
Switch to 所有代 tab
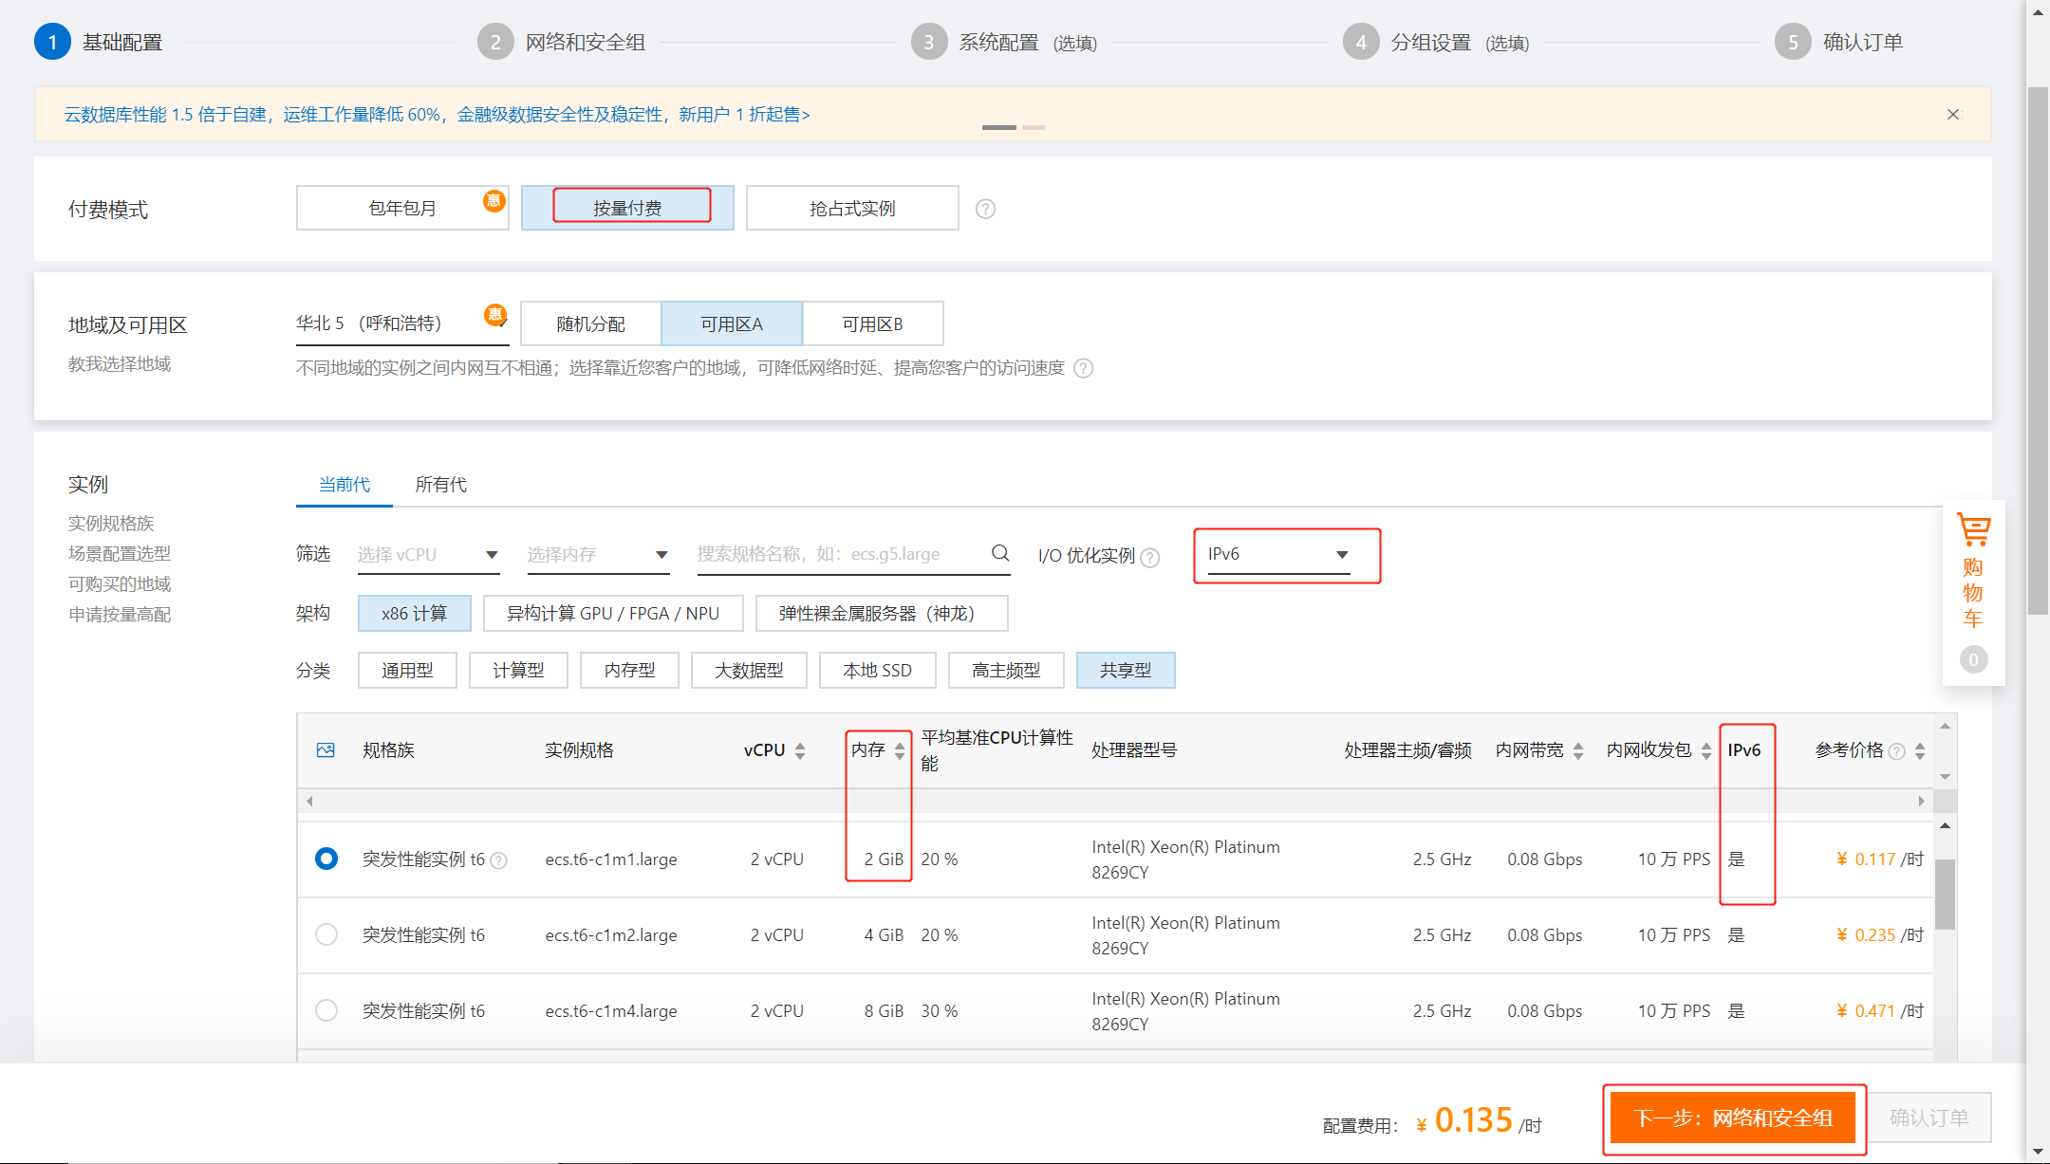coord(440,485)
